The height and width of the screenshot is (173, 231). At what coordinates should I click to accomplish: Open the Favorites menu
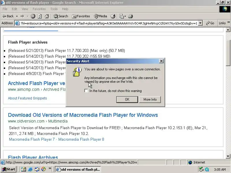pyautogui.click(x=39, y=9)
